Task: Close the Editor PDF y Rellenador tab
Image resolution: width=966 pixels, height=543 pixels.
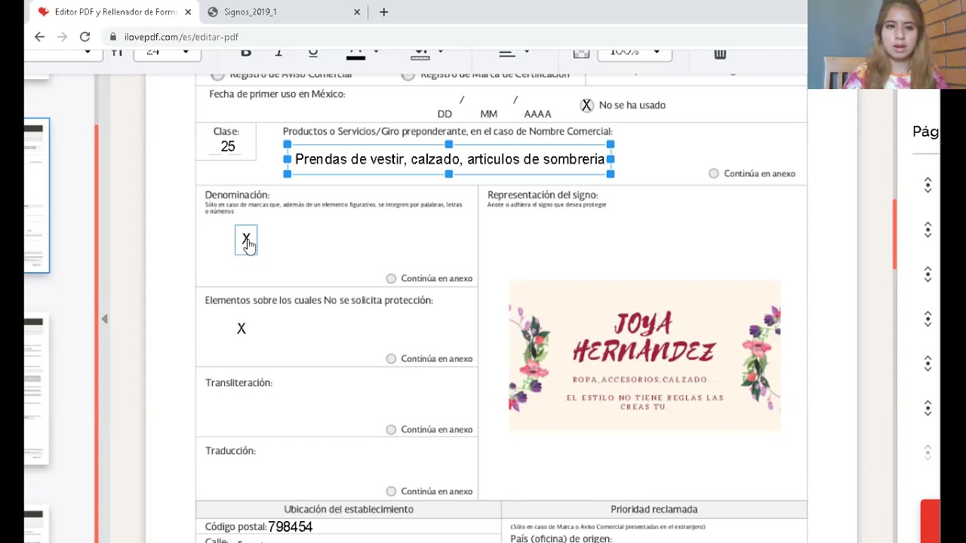Action: [x=188, y=12]
